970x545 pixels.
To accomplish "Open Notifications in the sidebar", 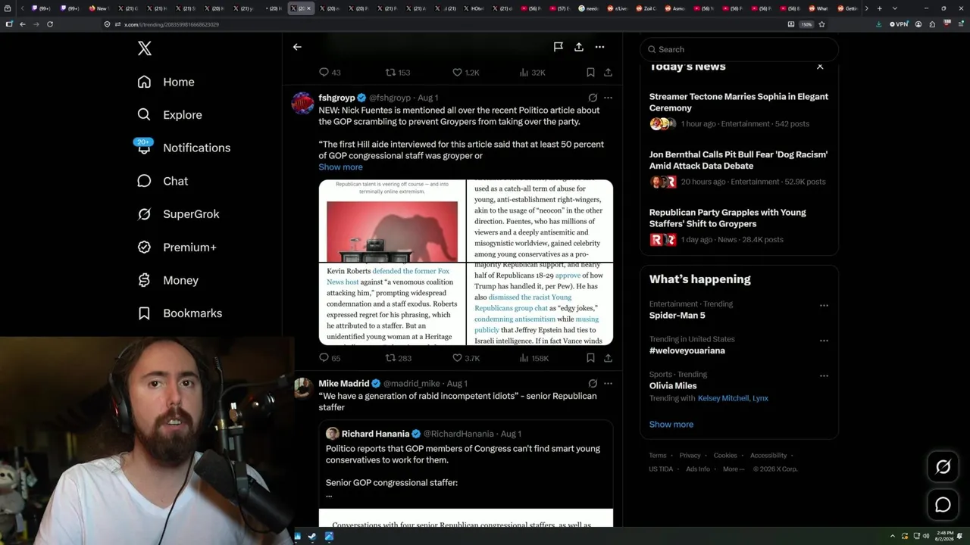I will pos(183,148).
